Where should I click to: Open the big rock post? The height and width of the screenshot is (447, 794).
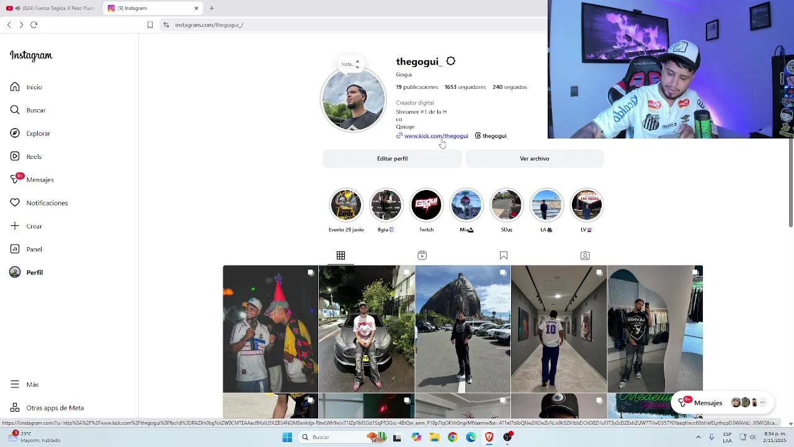click(x=463, y=329)
